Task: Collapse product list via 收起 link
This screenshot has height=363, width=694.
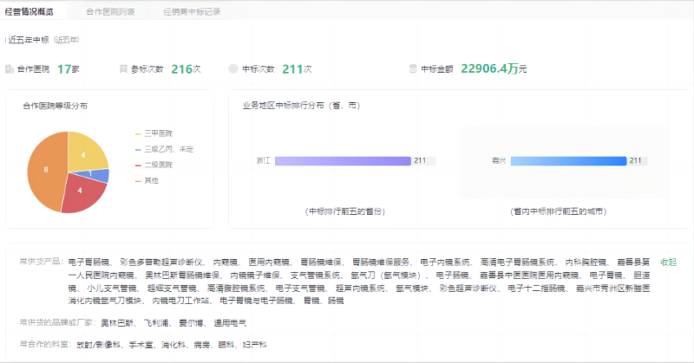Action: coord(668,263)
